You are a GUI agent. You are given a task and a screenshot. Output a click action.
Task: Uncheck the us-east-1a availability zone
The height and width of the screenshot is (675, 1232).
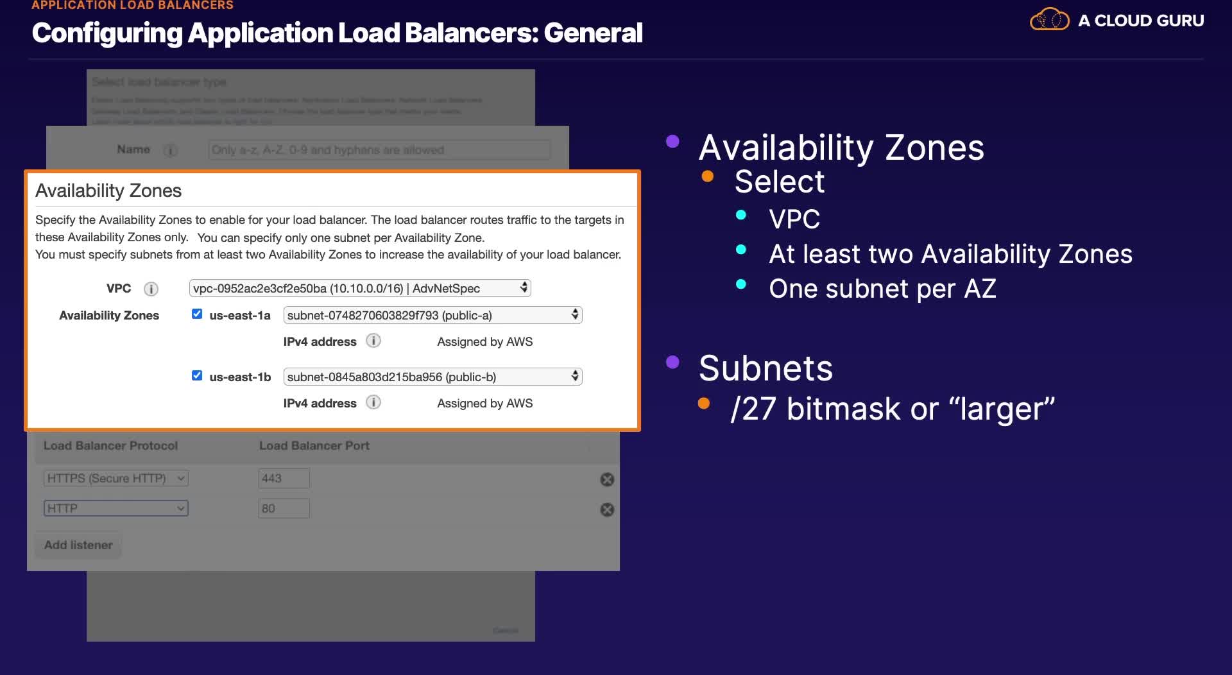coord(197,314)
